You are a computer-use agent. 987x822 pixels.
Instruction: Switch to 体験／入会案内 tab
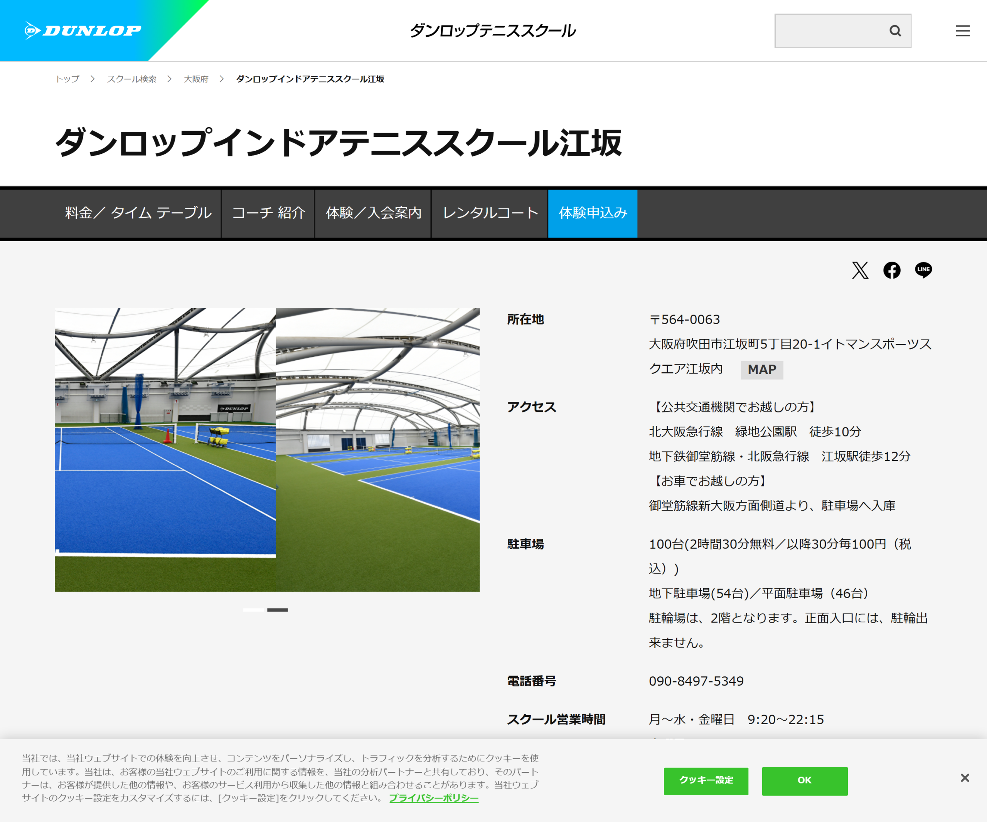pyautogui.click(x=373, y=213)
